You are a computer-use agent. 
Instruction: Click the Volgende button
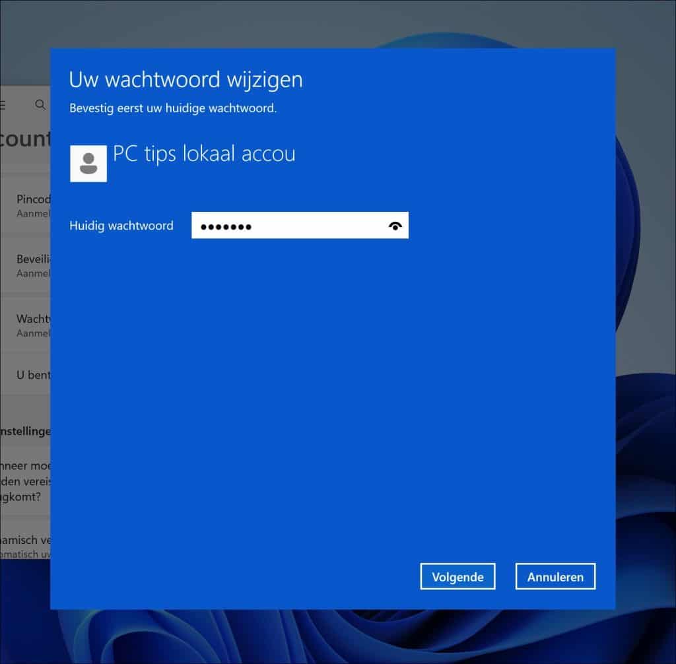tap(457, 576)
